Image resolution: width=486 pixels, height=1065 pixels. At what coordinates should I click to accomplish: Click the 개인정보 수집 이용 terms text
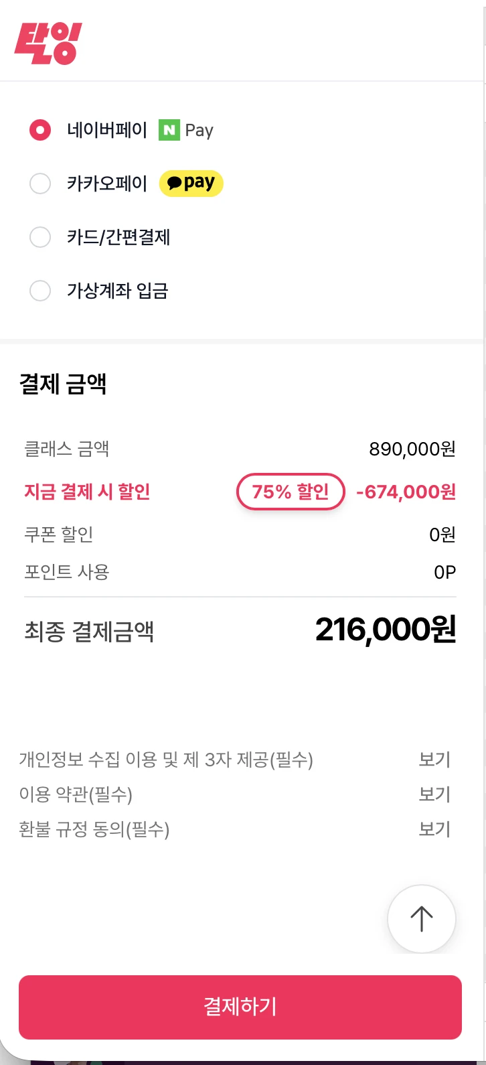tap(166, 760)
